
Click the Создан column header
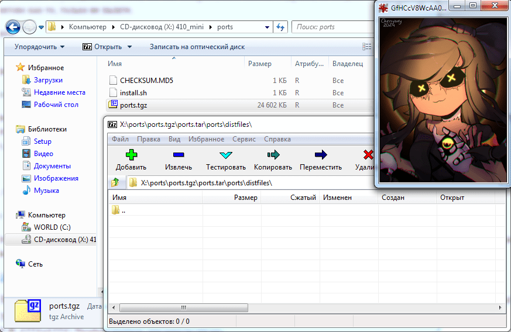407,198
